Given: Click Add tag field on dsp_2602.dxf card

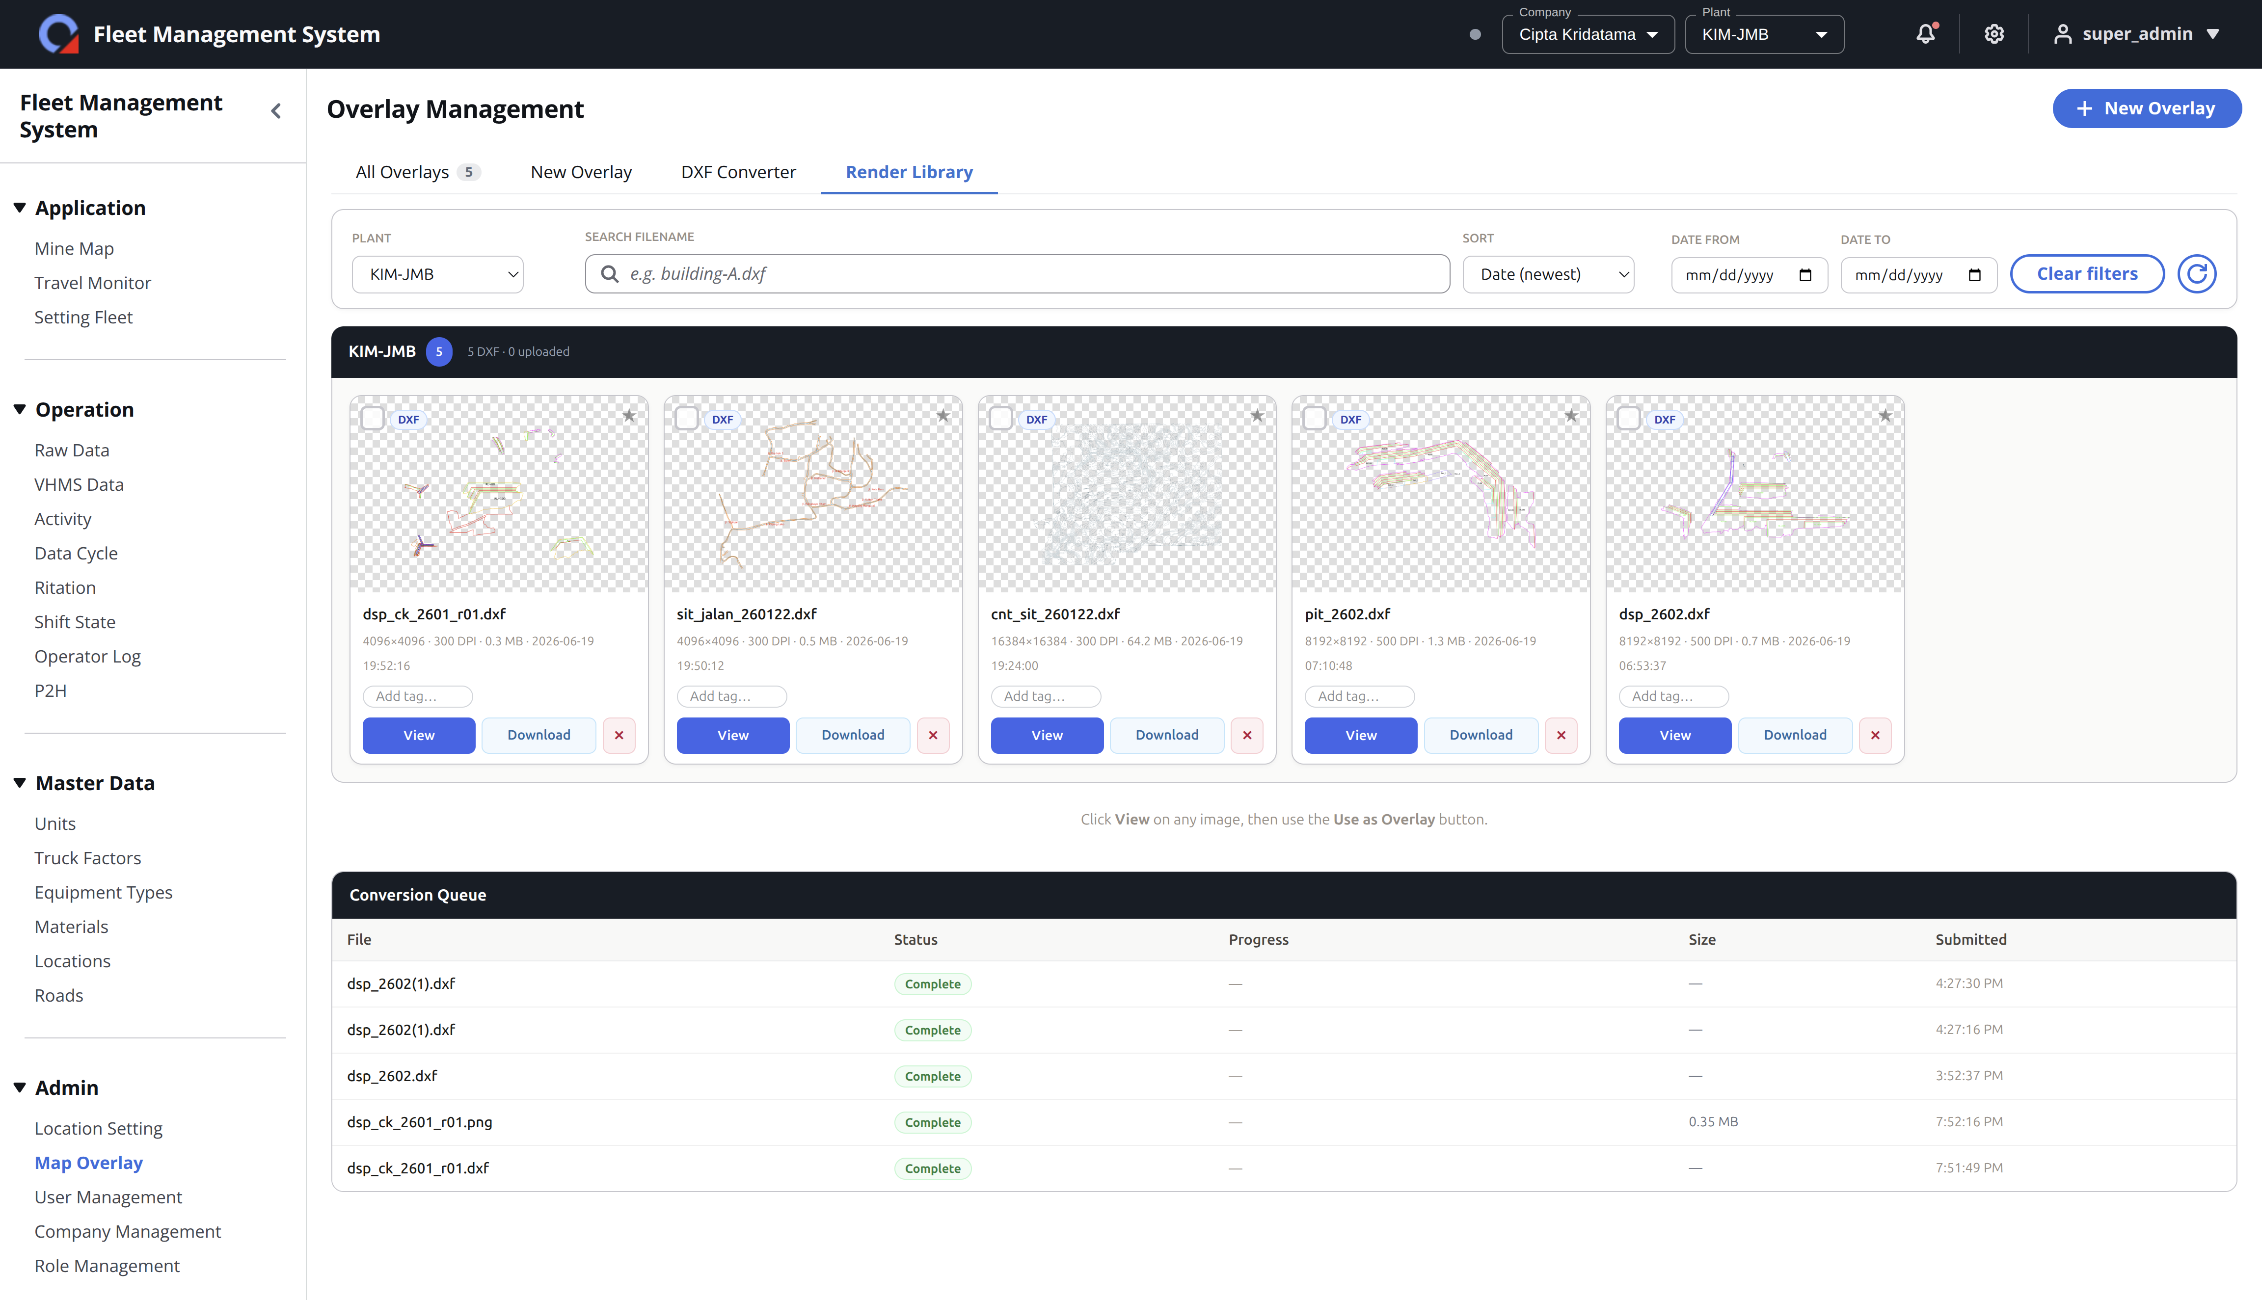Looking at the screenshot, I should (1673, 696).
